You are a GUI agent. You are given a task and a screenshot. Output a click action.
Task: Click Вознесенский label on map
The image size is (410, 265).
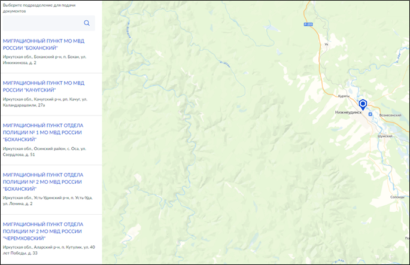click(390, 115)
